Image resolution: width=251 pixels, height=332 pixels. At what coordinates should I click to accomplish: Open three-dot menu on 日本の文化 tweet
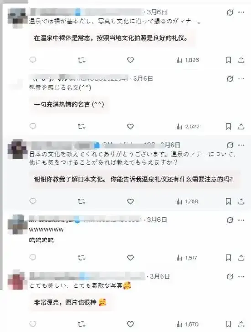[x=241, y=145]
